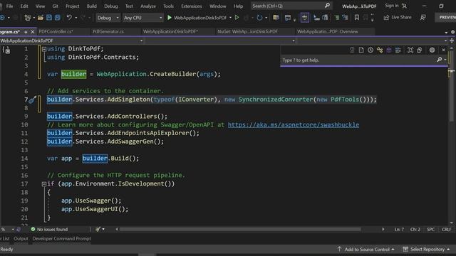Open the Hot Reload options dropdown
This screenshot has height=256, width=456.
click(x=266, y=18)
